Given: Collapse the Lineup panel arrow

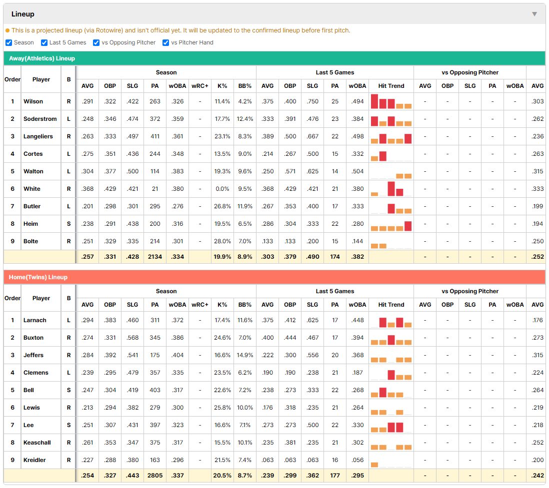Looking at the screenshot, I should pyautogui.click(x=534, y=14).
